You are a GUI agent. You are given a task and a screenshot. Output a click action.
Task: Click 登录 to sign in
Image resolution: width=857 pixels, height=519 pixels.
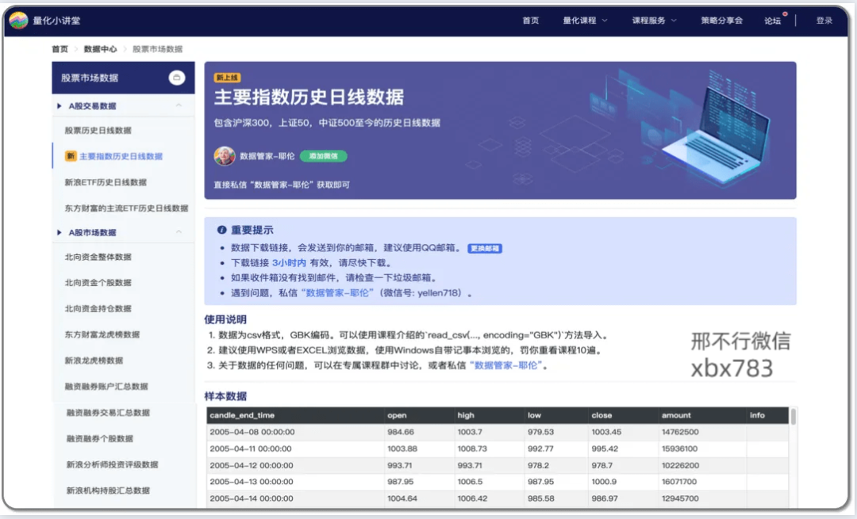[x=824, y=20]
